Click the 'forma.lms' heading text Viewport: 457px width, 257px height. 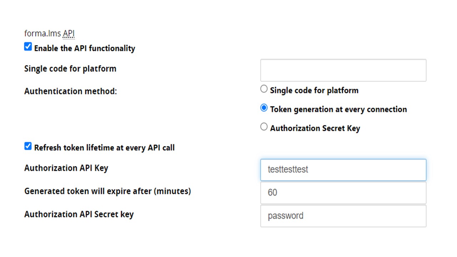click(43, 34)
